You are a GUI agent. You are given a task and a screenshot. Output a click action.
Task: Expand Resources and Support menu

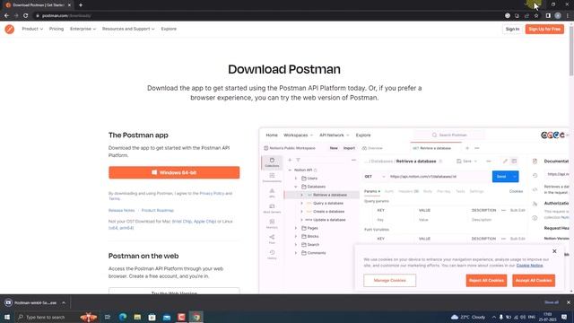pos(128,29)
